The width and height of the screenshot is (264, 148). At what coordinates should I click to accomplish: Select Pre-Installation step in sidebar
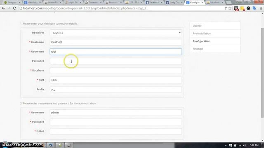tap(215, 33)
